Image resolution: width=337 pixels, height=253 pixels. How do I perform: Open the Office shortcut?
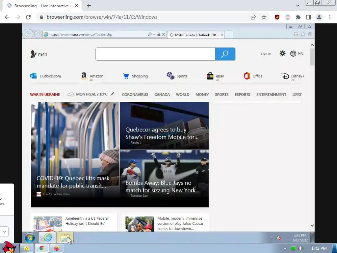(253, 76)
